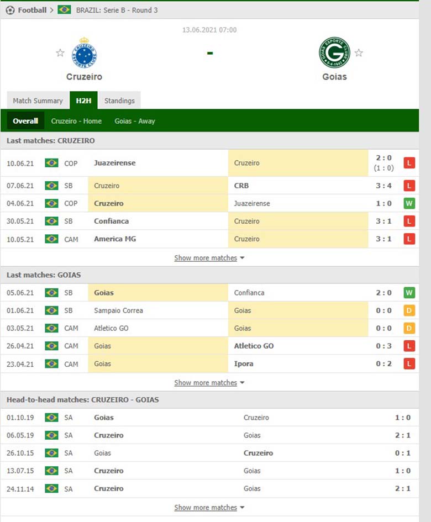Select the Ipora team name
Image resolution: width=431 pixels, height=522 pixels.
point(244,364)
